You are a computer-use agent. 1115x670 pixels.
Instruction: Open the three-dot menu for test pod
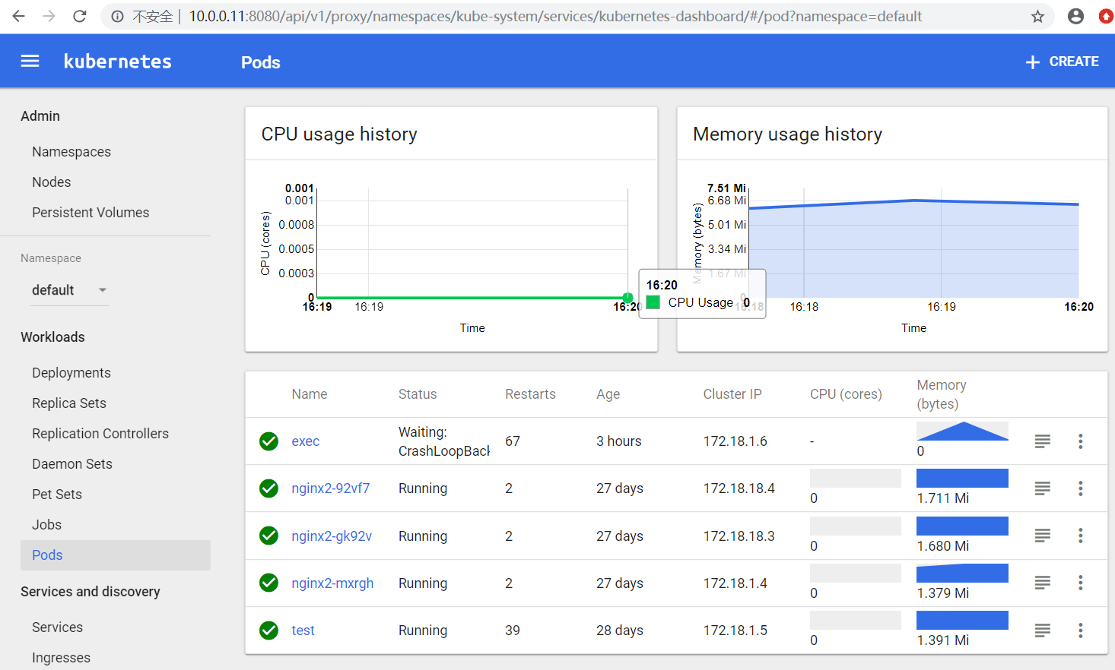[1080, 630]
